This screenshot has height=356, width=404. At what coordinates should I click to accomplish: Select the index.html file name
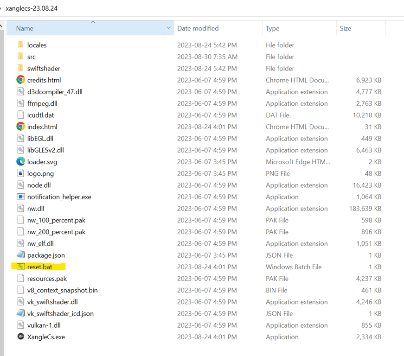point(42,127)
